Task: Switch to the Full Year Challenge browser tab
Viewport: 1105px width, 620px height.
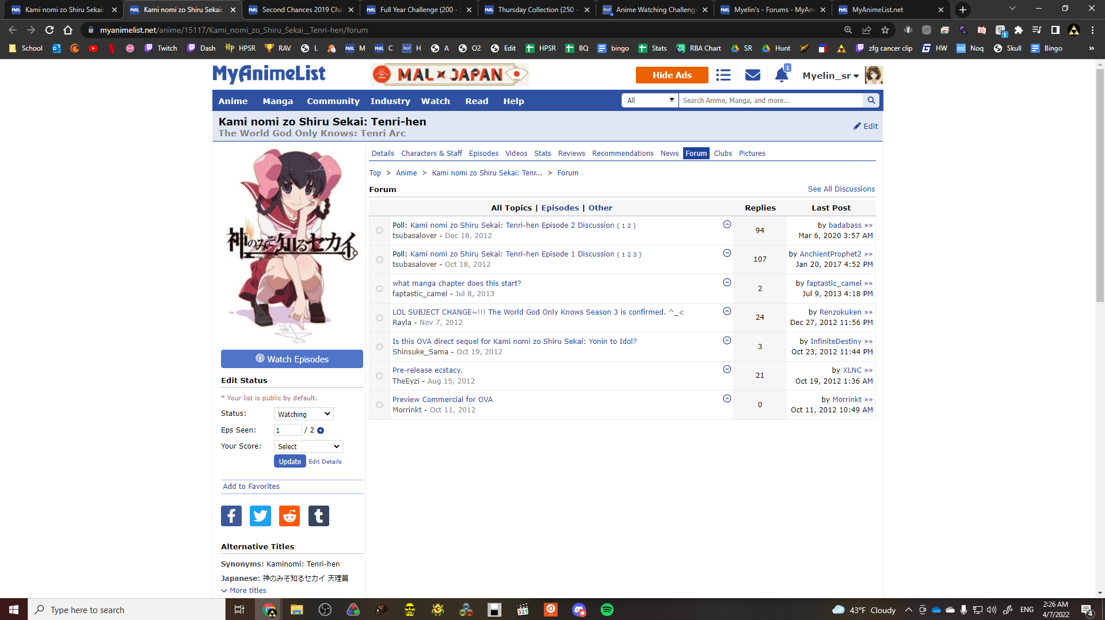Action: 419,10
